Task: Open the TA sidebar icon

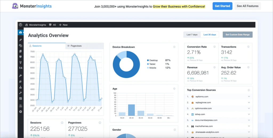Action: point(21,68)
